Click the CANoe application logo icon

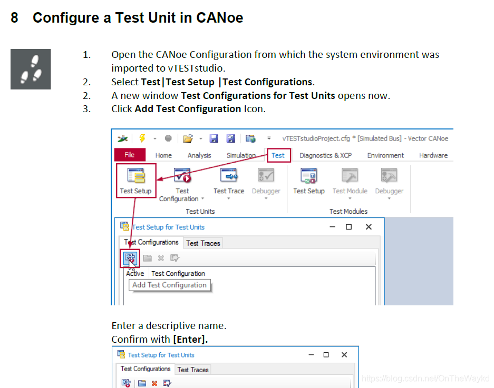click(122, 138)
